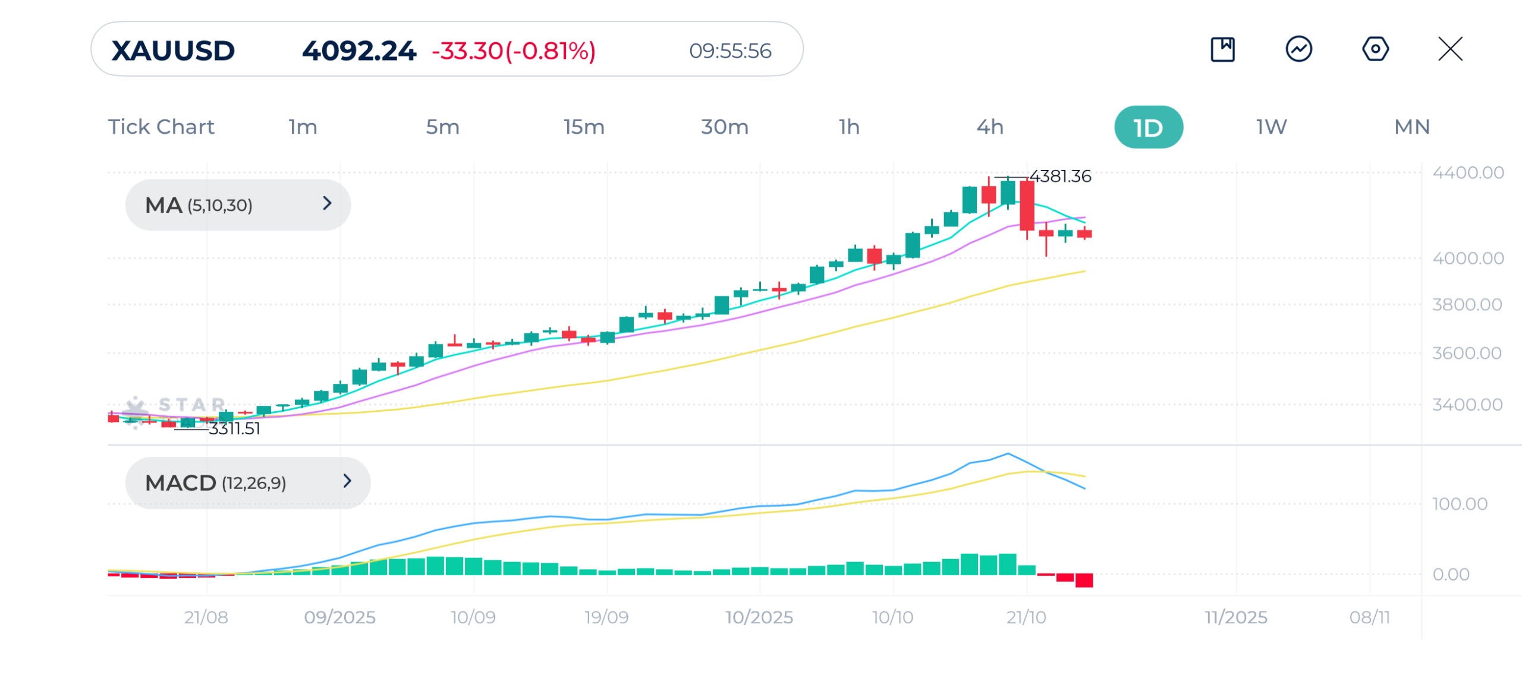The height and width of the screenshot is (675, 1522).
Task: Select the active 1D timeframe button
Action: pos(1148,128)
